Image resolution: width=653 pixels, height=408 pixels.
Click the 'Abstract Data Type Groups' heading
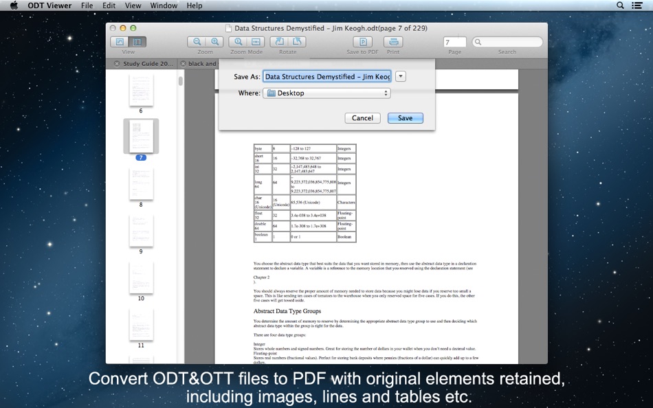tap(287, 311)
